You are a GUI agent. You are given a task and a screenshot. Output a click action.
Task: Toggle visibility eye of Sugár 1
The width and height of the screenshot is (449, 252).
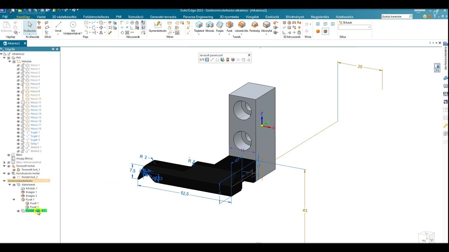[x=18, y=133]
